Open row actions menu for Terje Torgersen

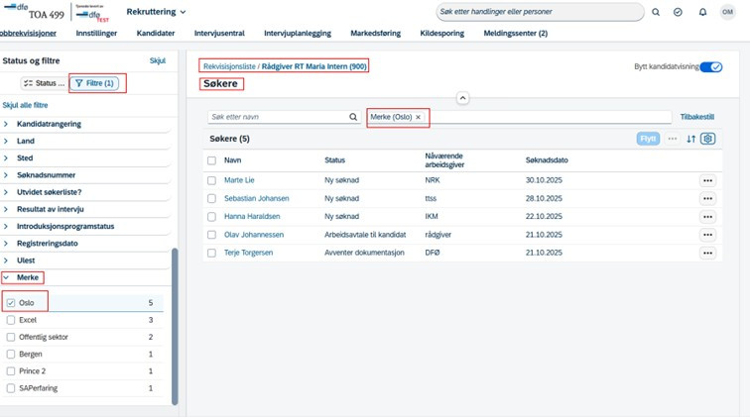pos(708,253)
